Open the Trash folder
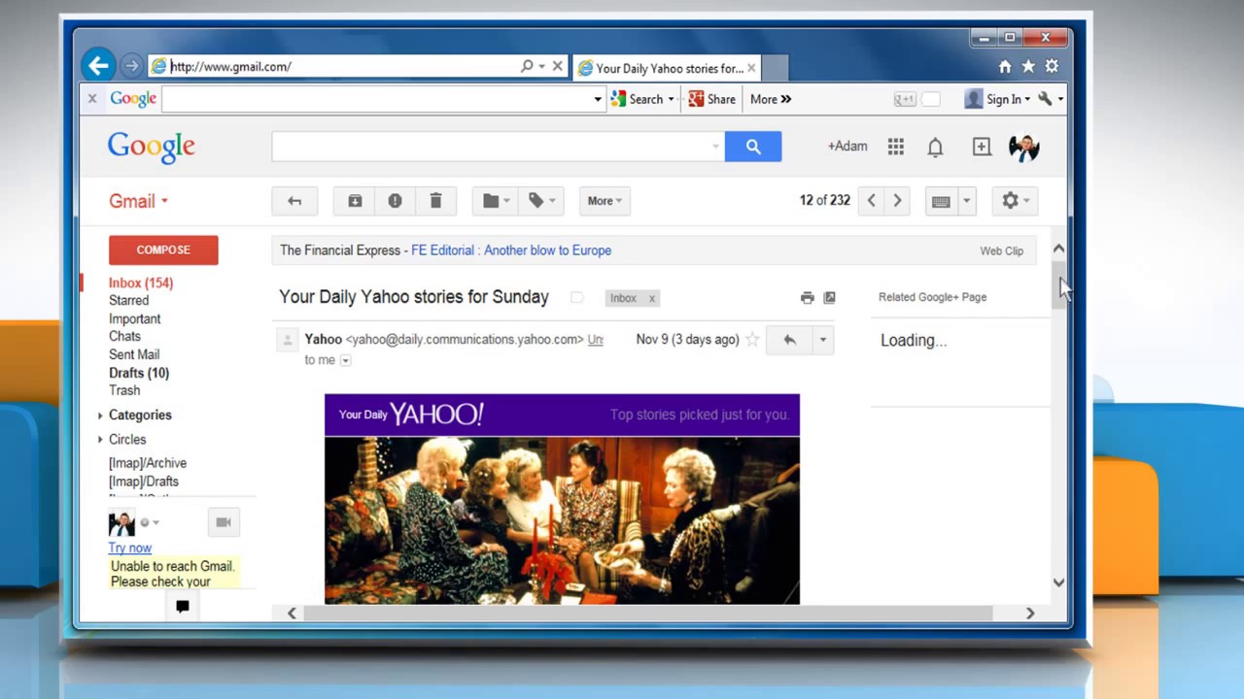This screenshot has height=699, width=1244. click(124, 390)
